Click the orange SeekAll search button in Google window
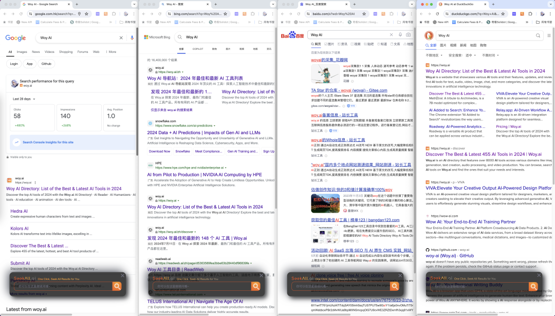 117,286
